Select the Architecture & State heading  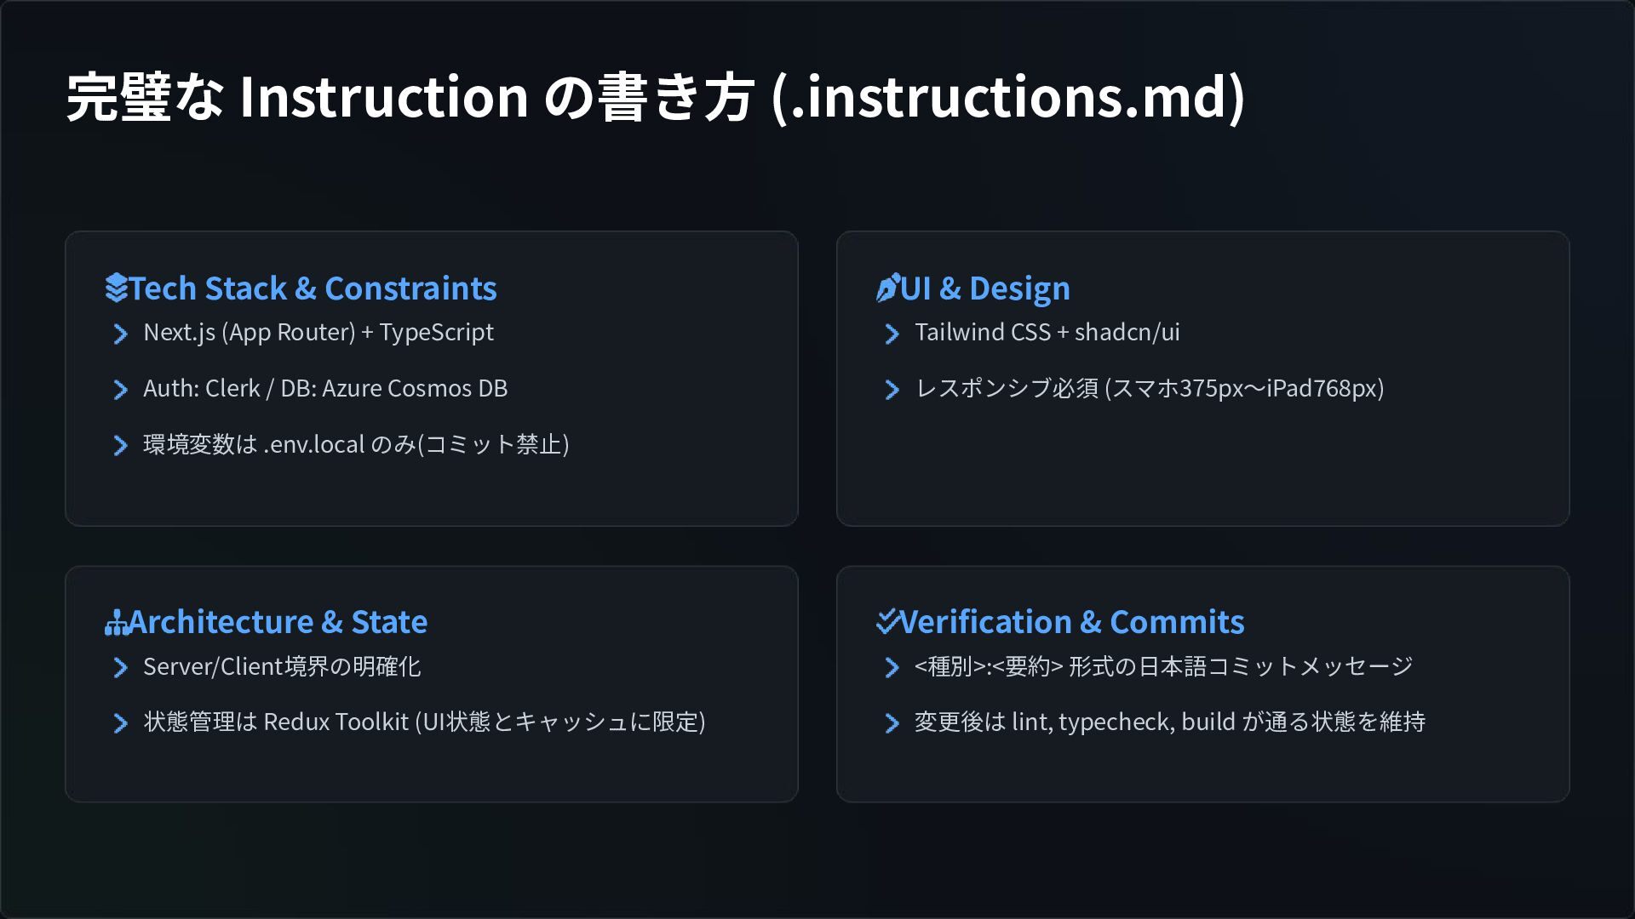click(x=278, y=622)
